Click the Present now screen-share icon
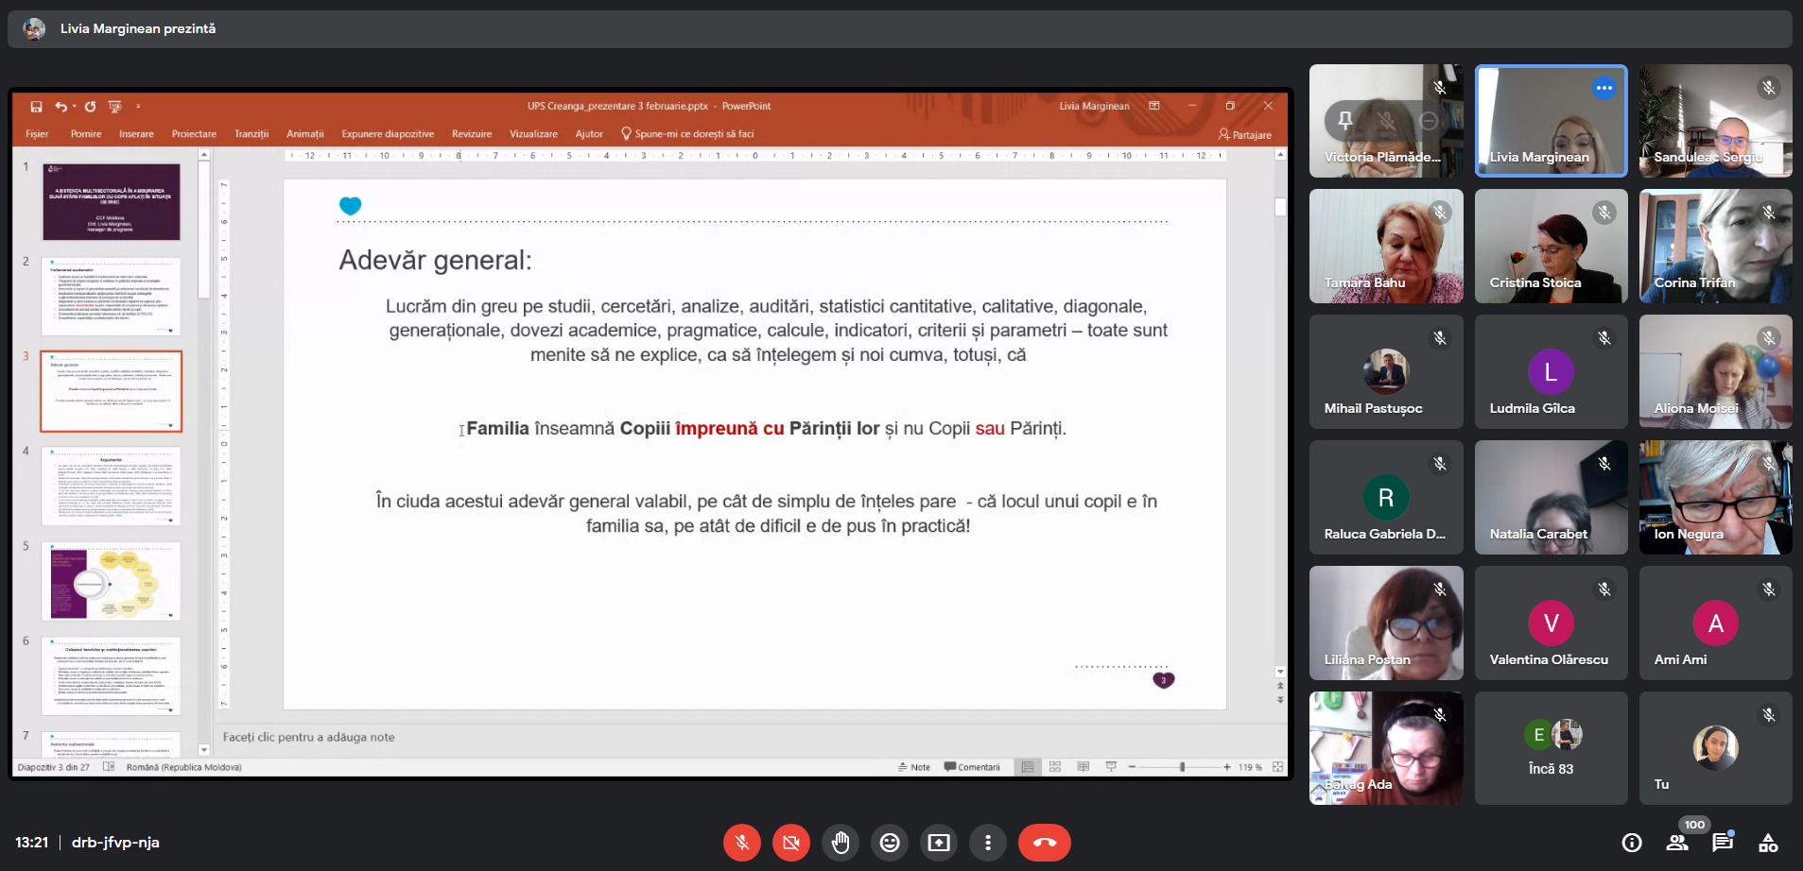 (939, 843)
